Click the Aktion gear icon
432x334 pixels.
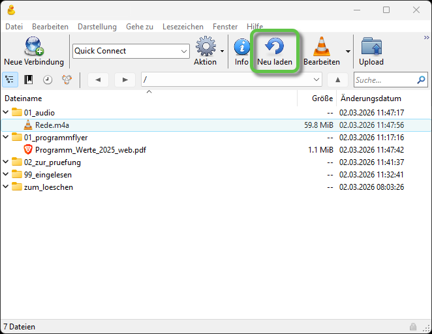point(206,49)
